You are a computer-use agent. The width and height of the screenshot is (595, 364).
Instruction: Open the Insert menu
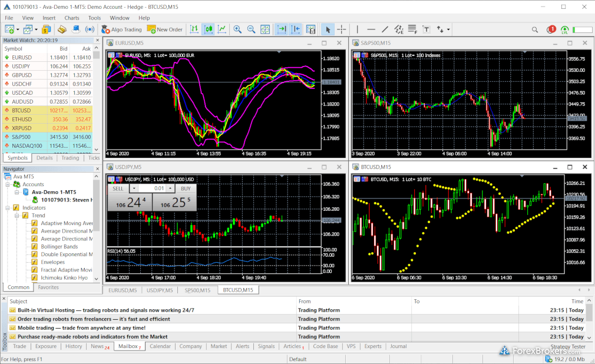[x=49, y=18]
